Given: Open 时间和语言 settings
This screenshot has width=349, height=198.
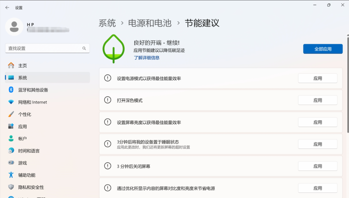Looking at the screenshot, I should click(48, 151).
